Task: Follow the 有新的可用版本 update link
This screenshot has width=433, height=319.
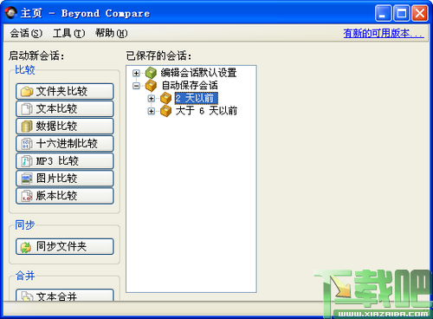Action: click(384, 33)
